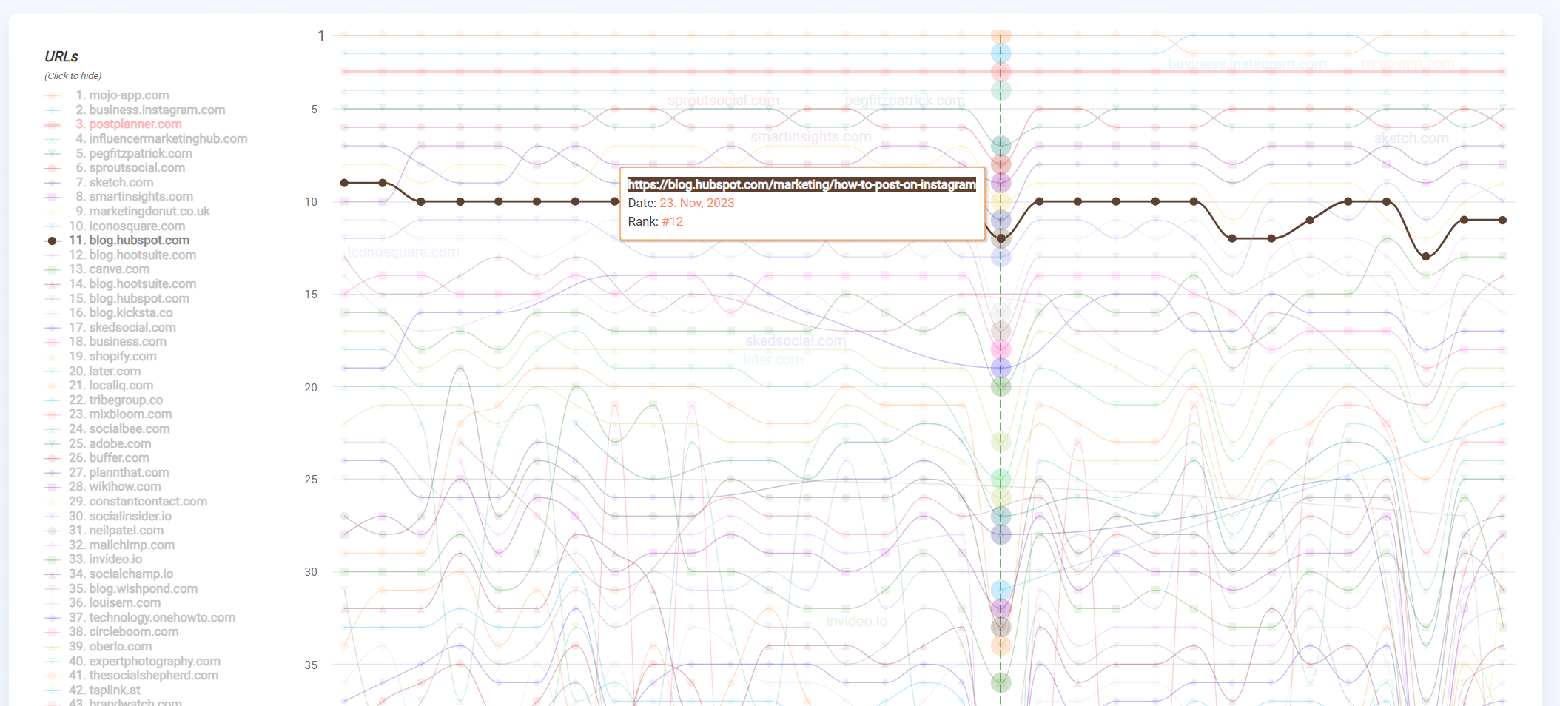Toggle circleboom.com legend entry

pyautogui.click(x=111, y=631)
